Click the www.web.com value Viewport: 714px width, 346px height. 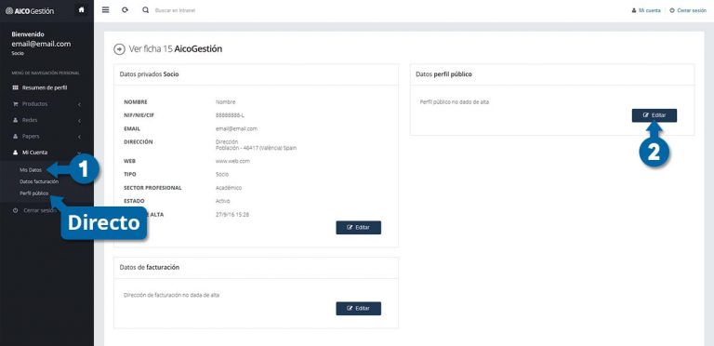(x=232, y=161)
